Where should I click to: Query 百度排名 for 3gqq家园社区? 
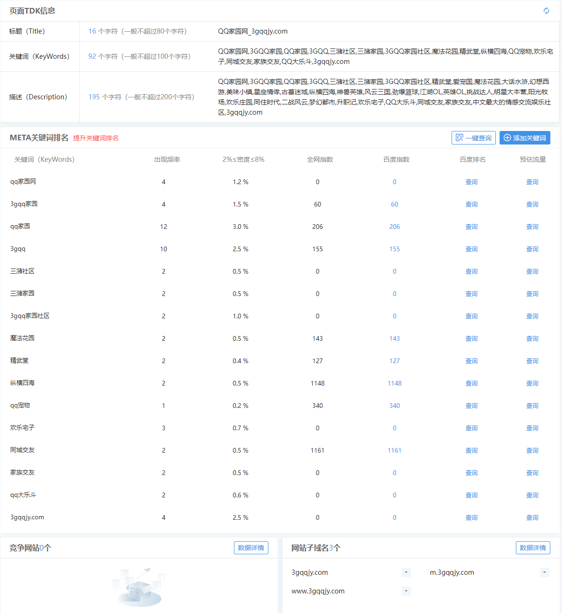[x=472, y=316]
